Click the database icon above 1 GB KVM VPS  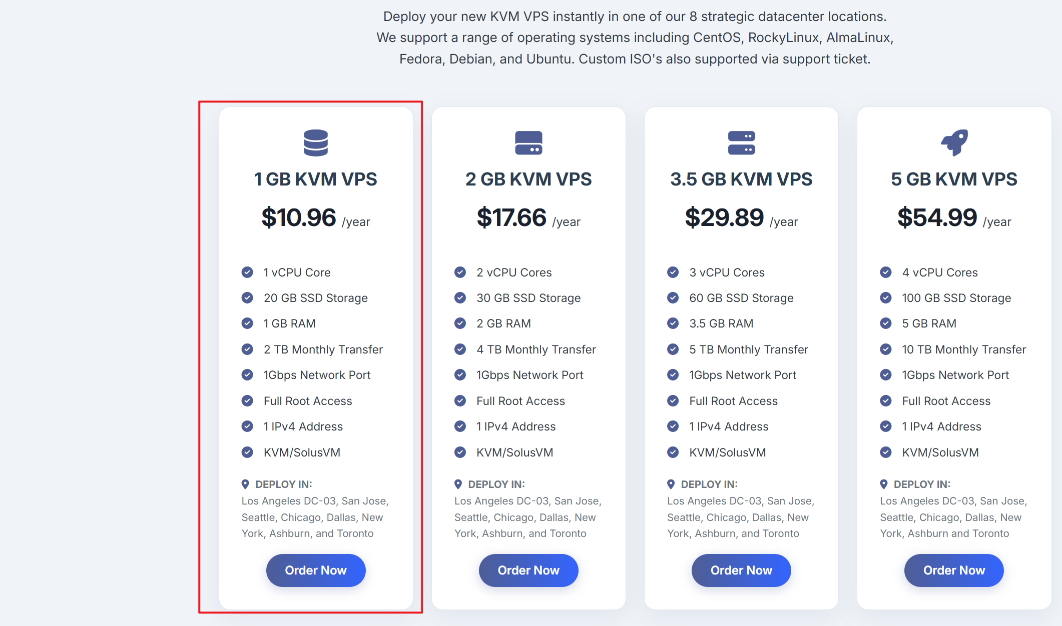pos(316,143)
